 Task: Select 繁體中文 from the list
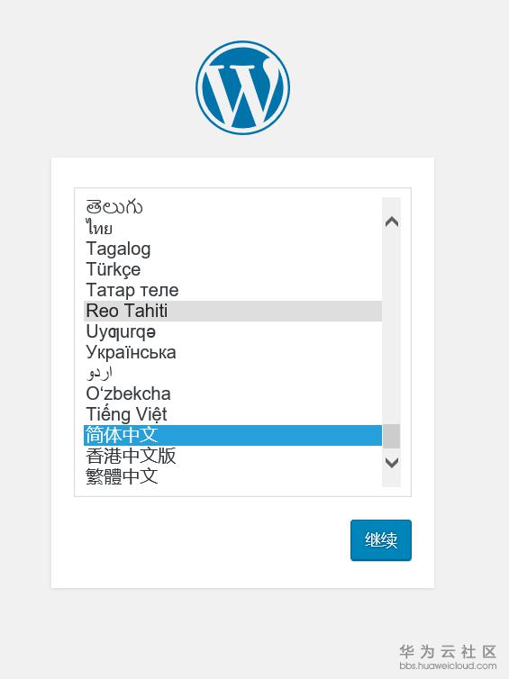[x=232, y=476]
